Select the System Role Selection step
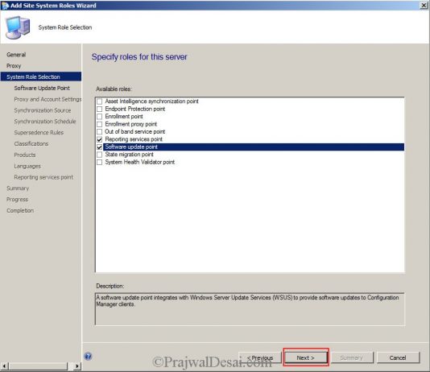The image size is (430, 372). point(41,76)
